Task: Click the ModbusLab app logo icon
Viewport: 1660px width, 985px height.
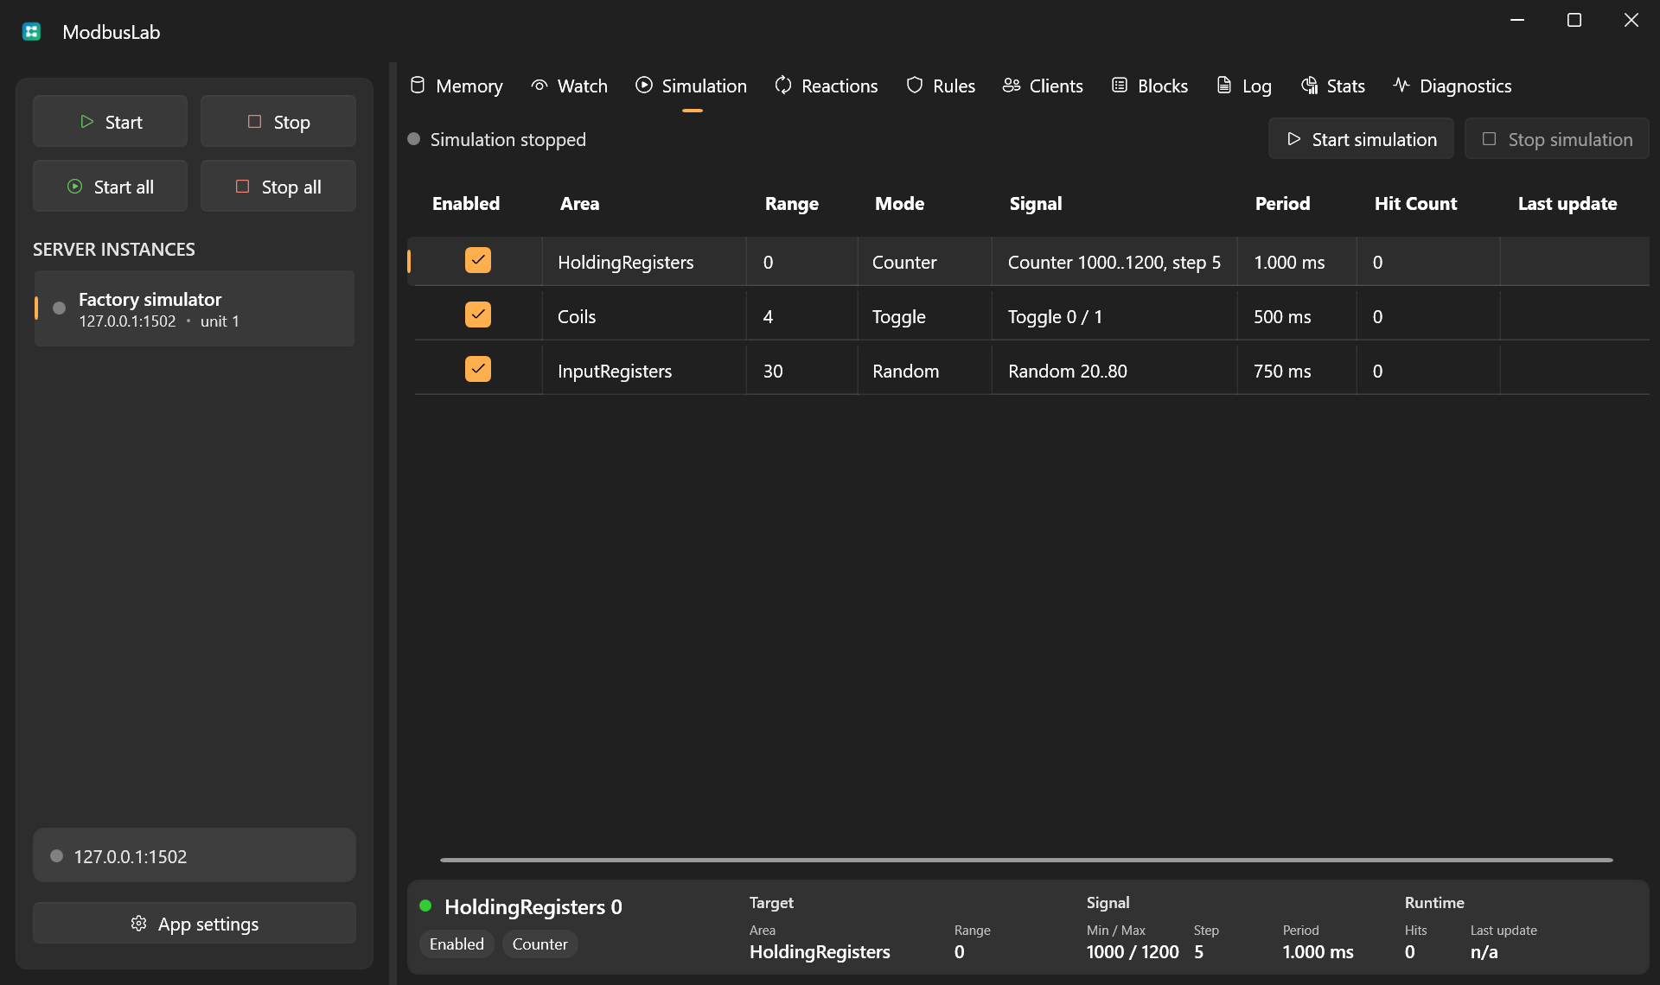Action: point(32,32)
